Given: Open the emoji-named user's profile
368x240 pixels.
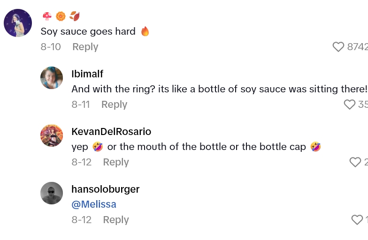Looking at the screenshot, I should click(61, 16).
